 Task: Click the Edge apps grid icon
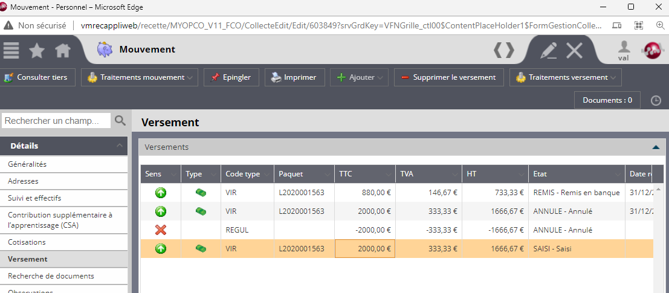tap(639, 25)
